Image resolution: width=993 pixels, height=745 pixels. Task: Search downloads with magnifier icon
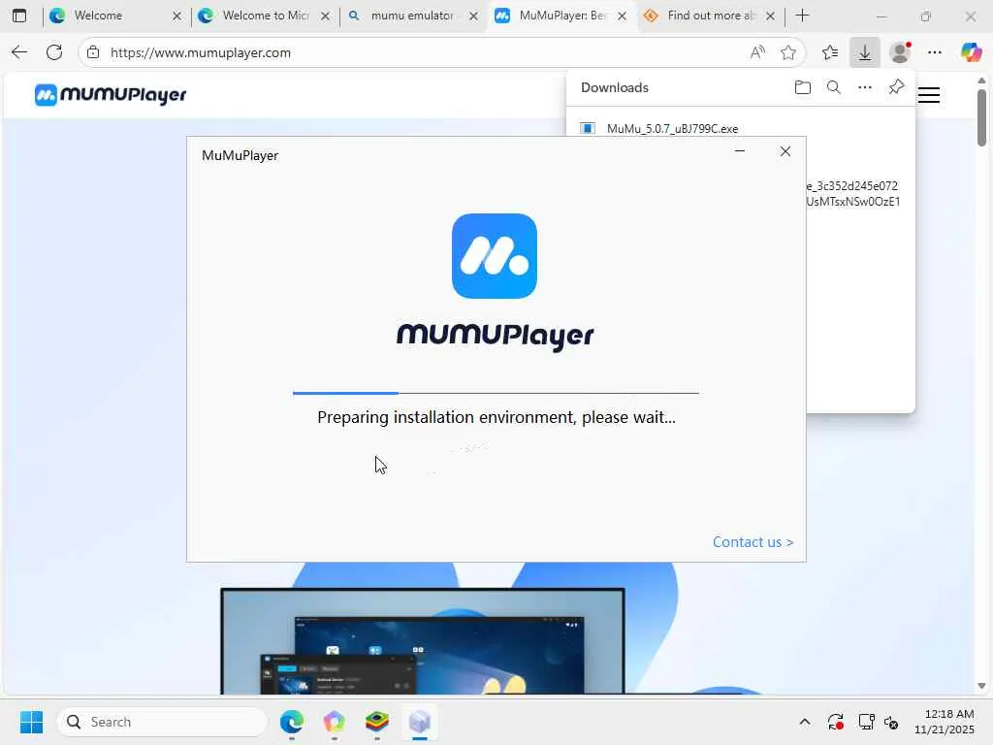pyautogui.click(x=833, y=87)
